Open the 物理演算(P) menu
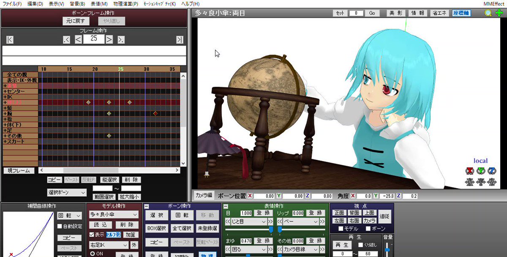The height and width of the screenshot is (257, 507). (x=126, y=3)
